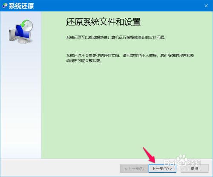Click the empty gray bottom button bar
213x177 pixels.
coord(60,168)
